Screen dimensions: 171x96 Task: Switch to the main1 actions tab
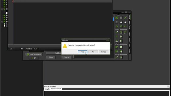coord(129,22)
